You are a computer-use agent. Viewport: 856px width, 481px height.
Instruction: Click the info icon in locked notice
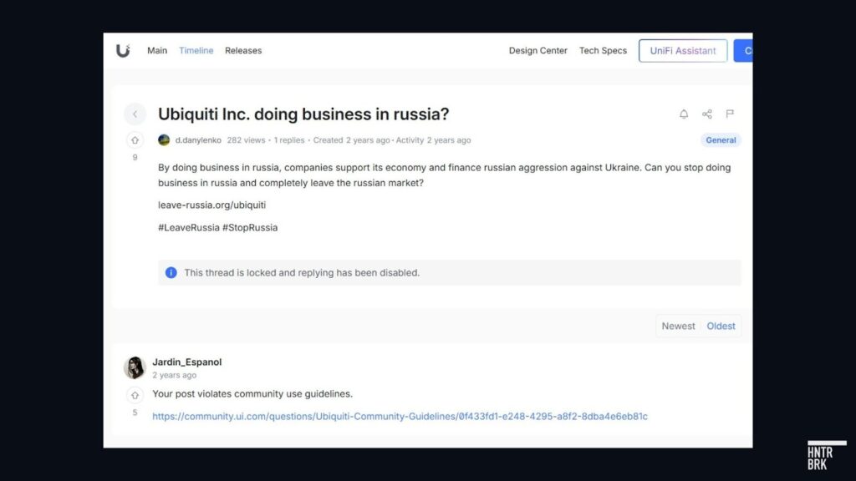171,273
